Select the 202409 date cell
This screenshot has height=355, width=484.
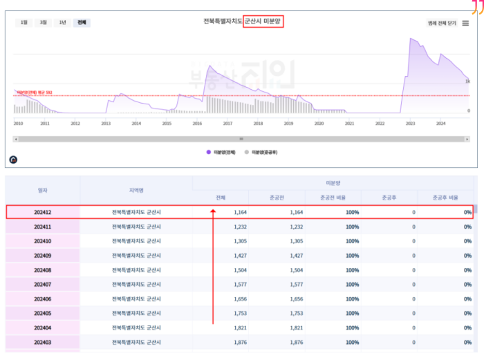pyautogui.click(x=43, y=256)
